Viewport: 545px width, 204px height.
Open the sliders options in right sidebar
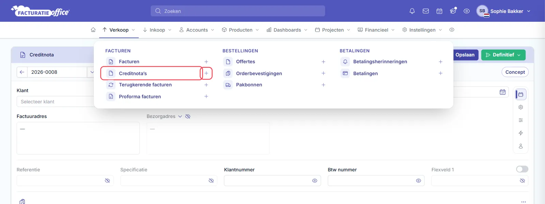click(521, 120)
